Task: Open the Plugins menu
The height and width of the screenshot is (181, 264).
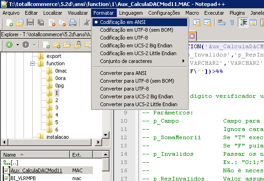Action: (237, 13)
